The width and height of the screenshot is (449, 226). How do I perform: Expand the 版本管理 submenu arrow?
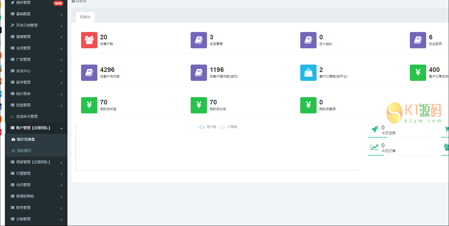pos(61,83)
